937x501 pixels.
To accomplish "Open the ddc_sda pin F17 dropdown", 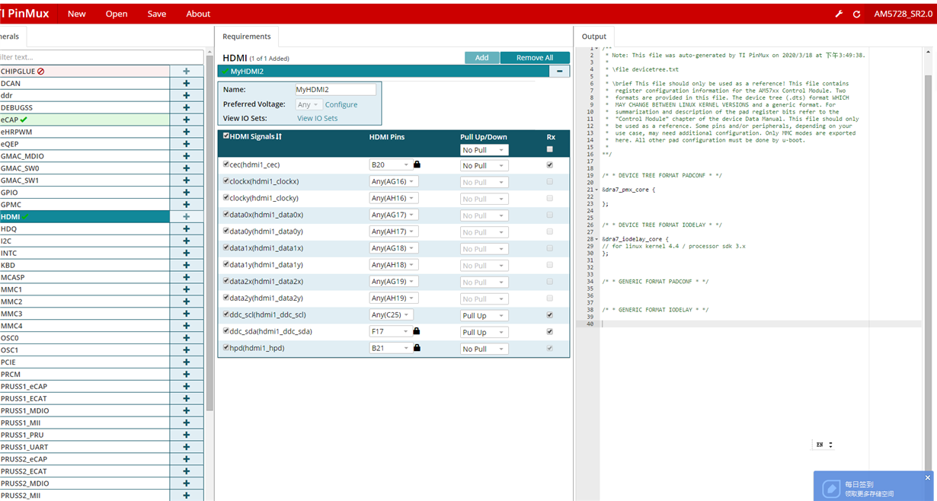I will coord(391,332).
